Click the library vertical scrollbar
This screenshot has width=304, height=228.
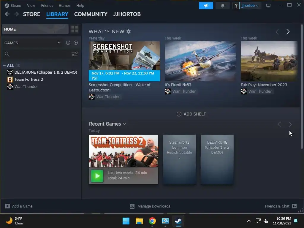302,87
